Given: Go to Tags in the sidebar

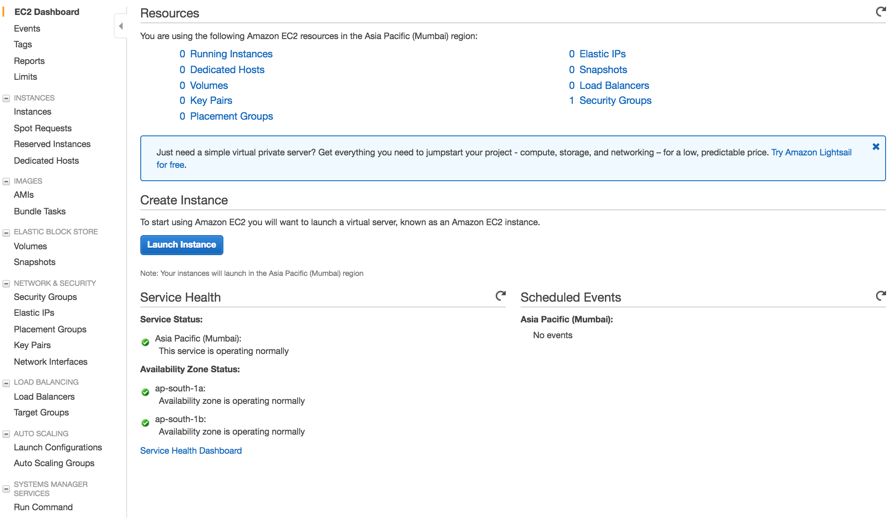Looking at the screenshot, I should pos(23,44).
